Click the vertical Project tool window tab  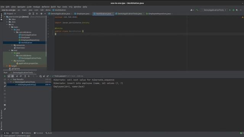pos(2,17)
